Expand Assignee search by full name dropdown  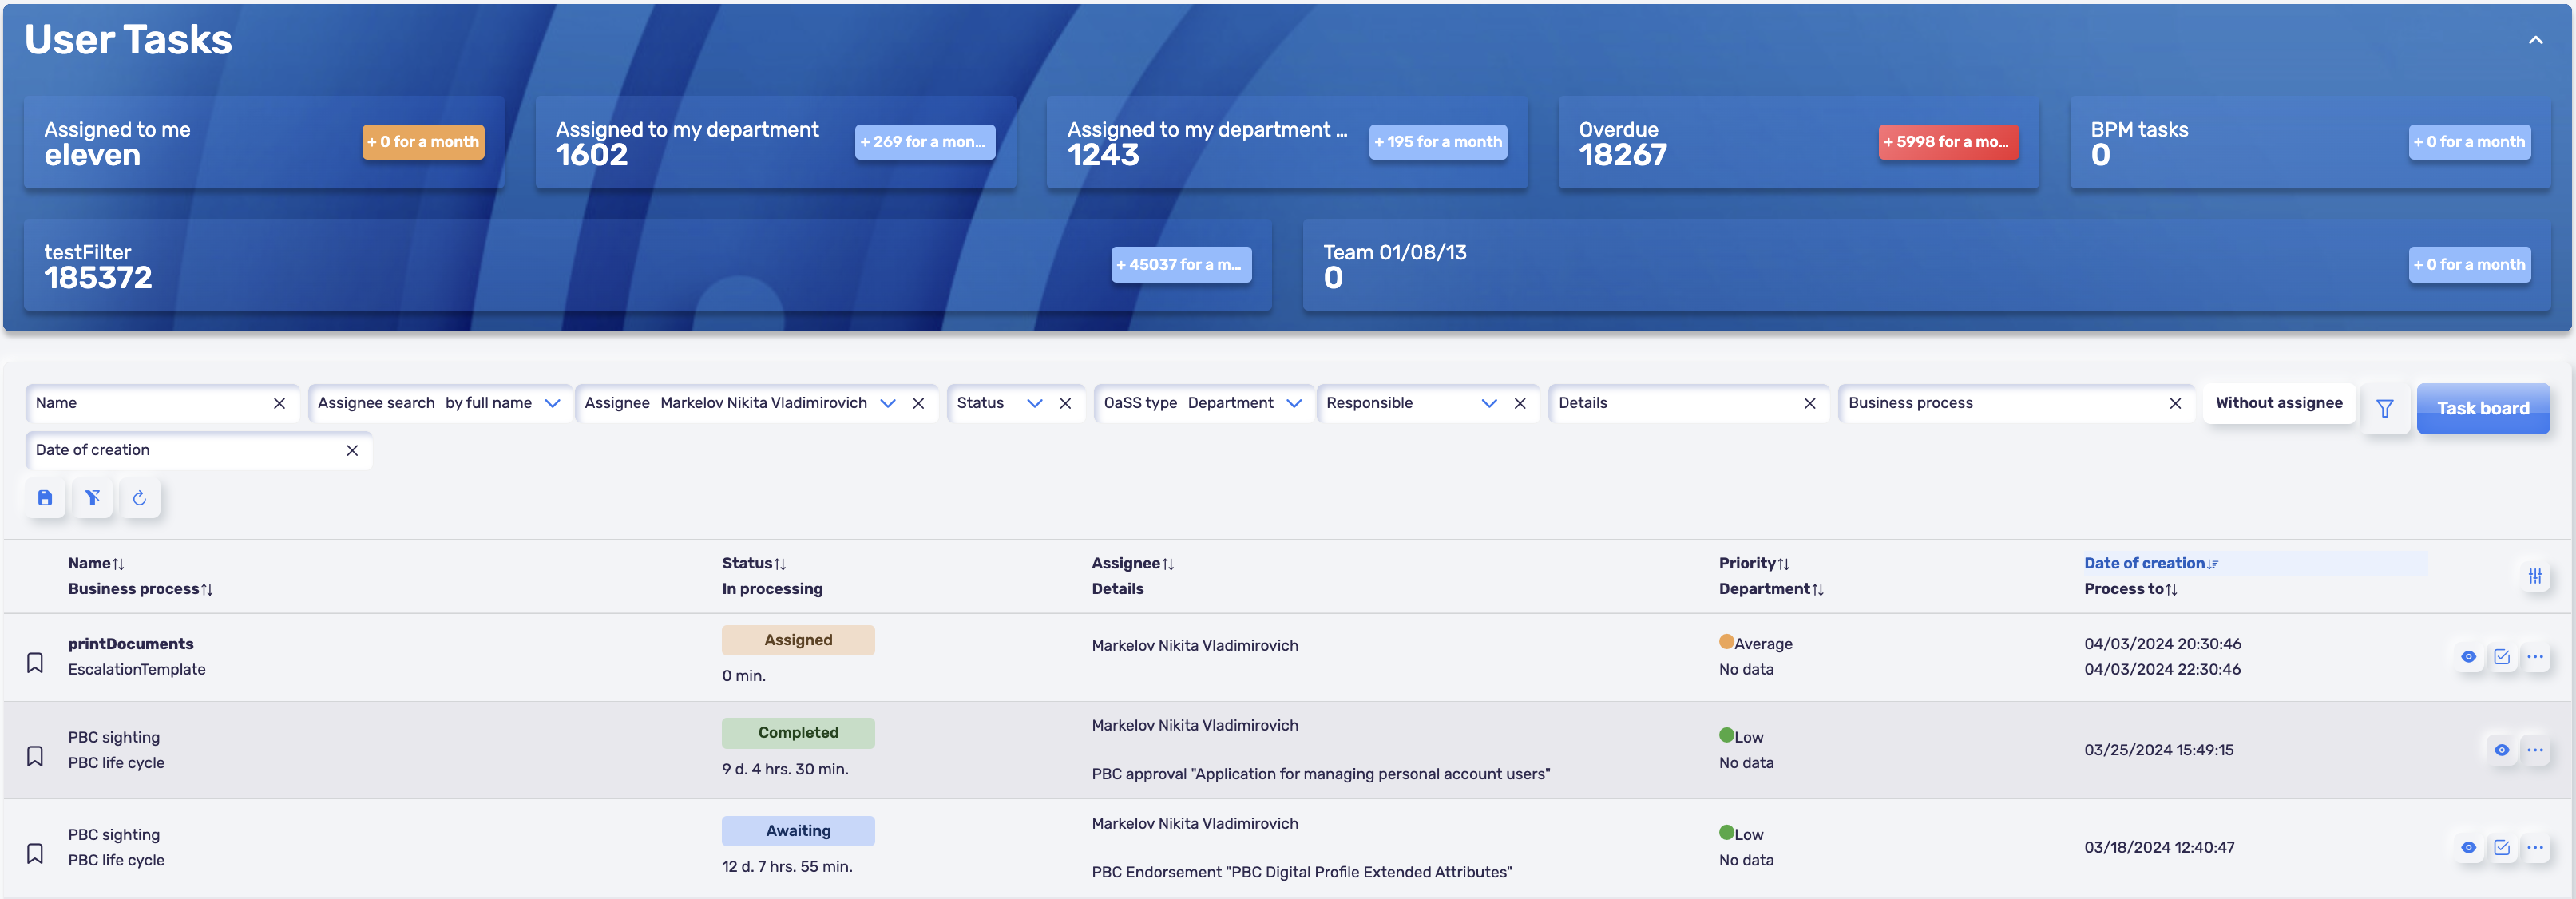tap(552, 403)
